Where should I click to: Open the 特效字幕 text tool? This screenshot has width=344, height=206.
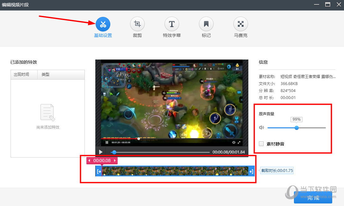pyautogui.click(x=172, y=24)
